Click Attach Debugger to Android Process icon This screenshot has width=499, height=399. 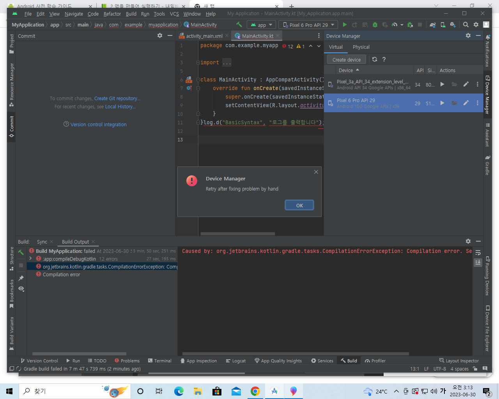tap(410, 25)
